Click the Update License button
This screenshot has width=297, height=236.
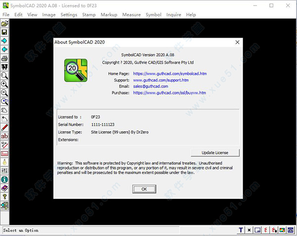point(214,152)
